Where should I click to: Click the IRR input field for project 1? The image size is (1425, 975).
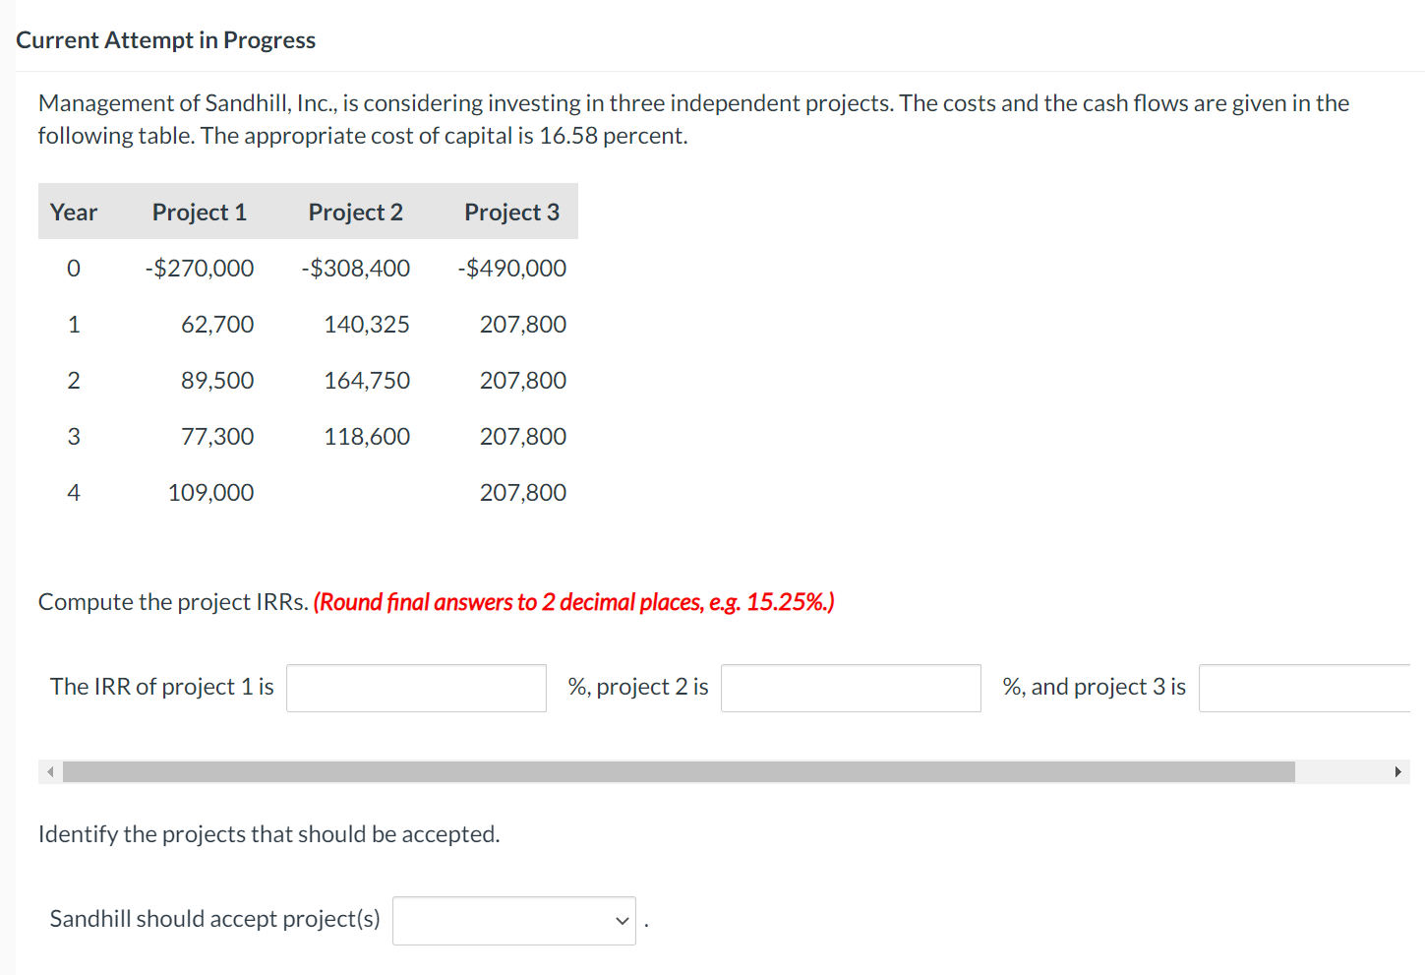(x=415, y=687)
